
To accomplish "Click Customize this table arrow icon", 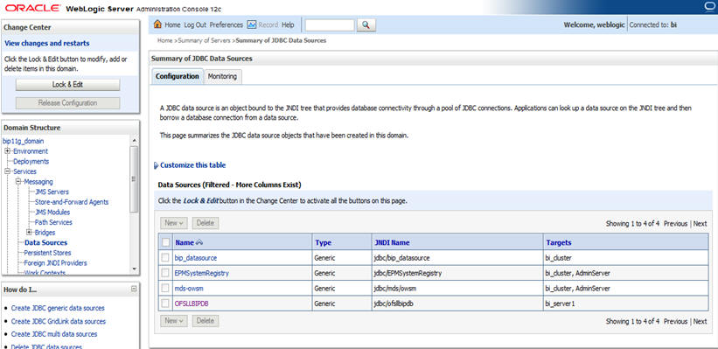I will click(157, 165).
